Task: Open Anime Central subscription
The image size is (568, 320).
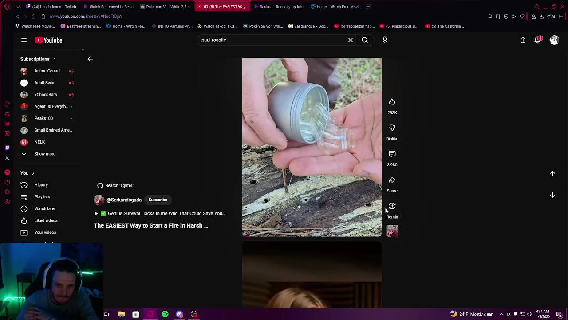Action: pos(47,71)
